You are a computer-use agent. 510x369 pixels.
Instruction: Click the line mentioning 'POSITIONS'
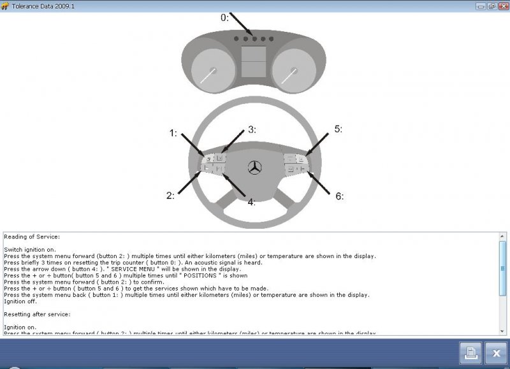coord(126,276)
